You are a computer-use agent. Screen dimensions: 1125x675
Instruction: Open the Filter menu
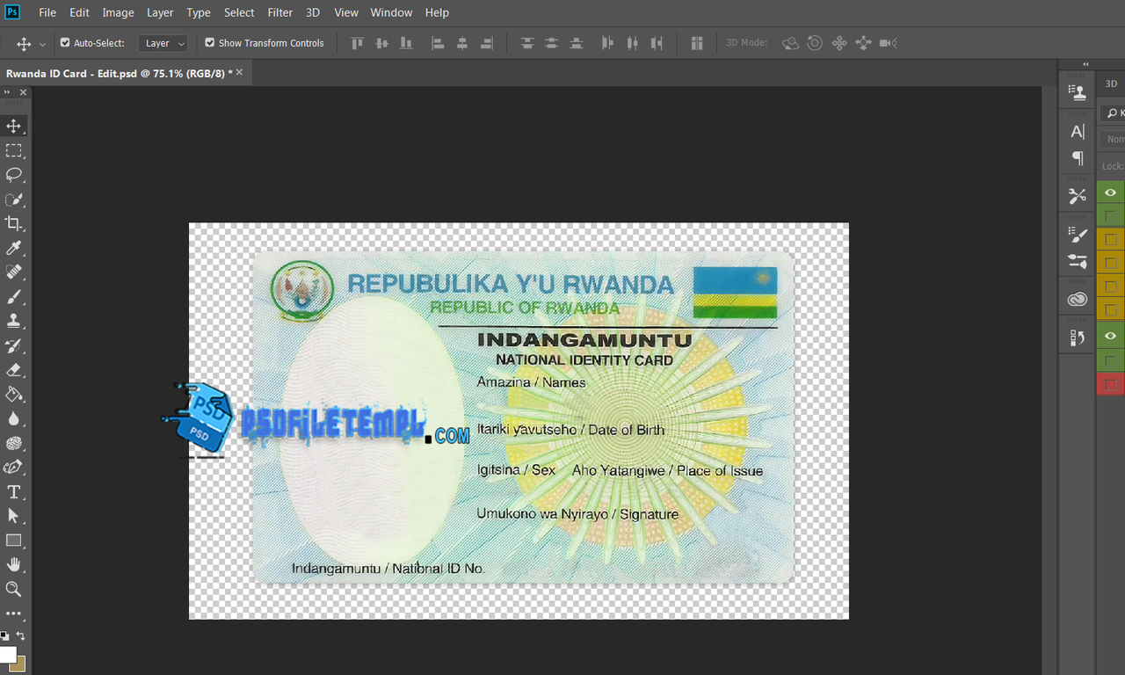(x=280, y=12)
